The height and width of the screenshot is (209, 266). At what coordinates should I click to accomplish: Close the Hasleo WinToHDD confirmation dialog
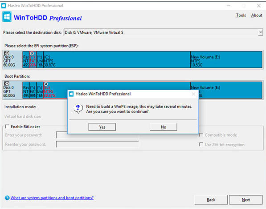tap(193, 94)
